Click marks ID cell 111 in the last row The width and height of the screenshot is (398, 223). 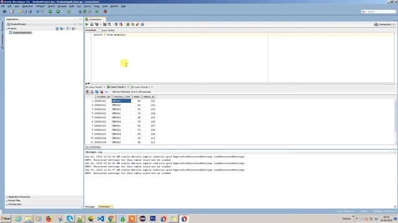tap(152, 142)
